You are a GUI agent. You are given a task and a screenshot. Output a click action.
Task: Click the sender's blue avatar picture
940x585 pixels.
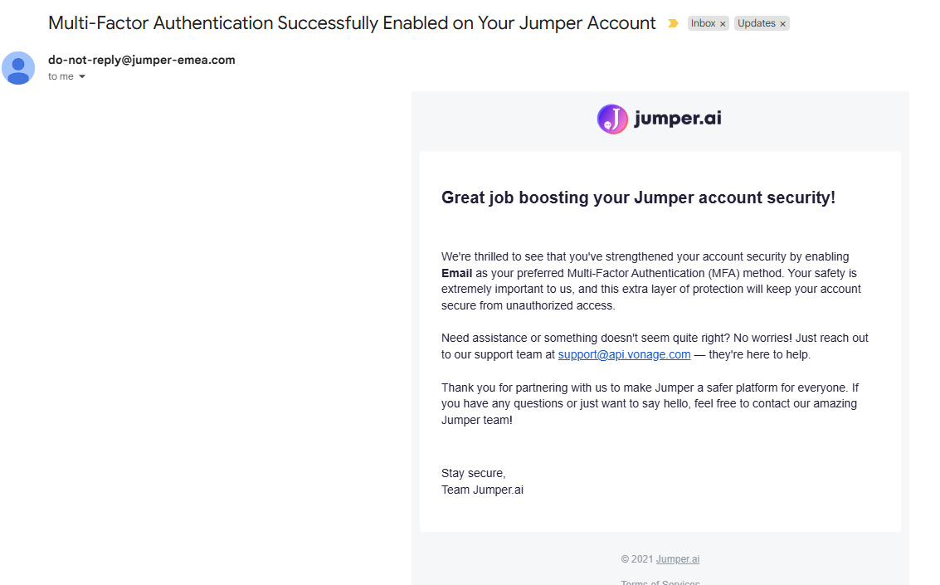pyautogui.click(x=18, y=68)
